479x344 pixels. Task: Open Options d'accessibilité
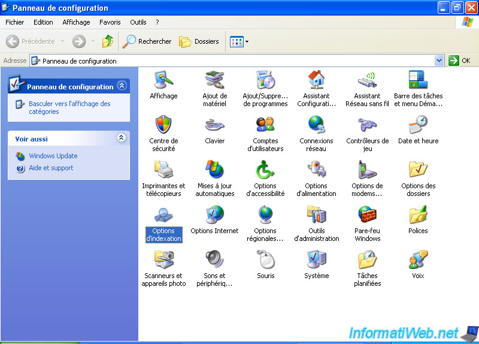coord(265,179)
